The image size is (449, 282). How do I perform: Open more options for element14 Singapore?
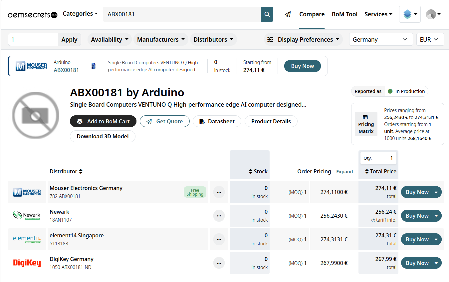[x=219, y=239]
